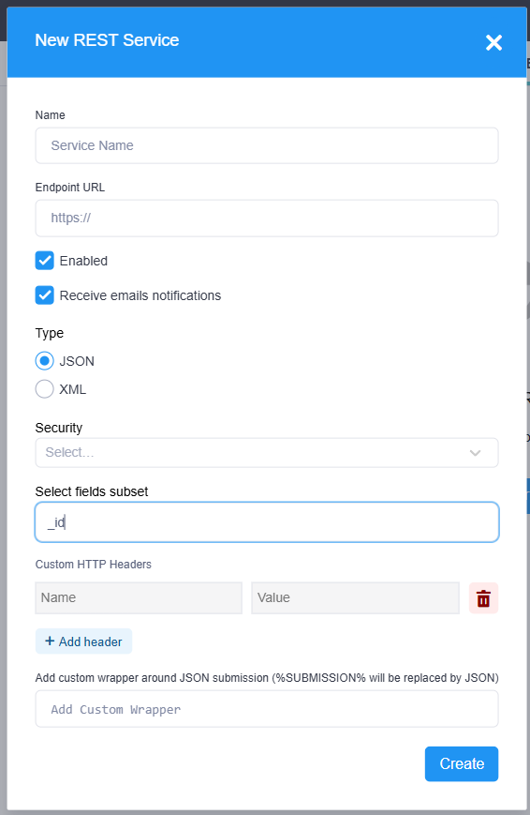The width and height of the screenshot is (530, 815).
Task: Click the header Value input
Action: [356, 598]
